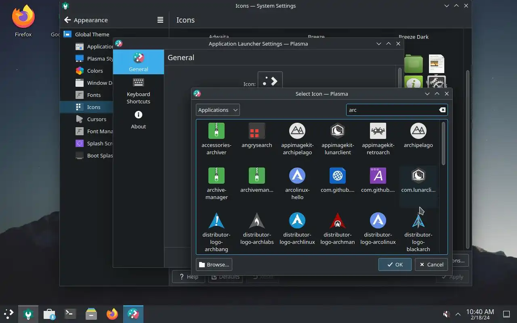Open Boot Splash settings page

(94, 155)
